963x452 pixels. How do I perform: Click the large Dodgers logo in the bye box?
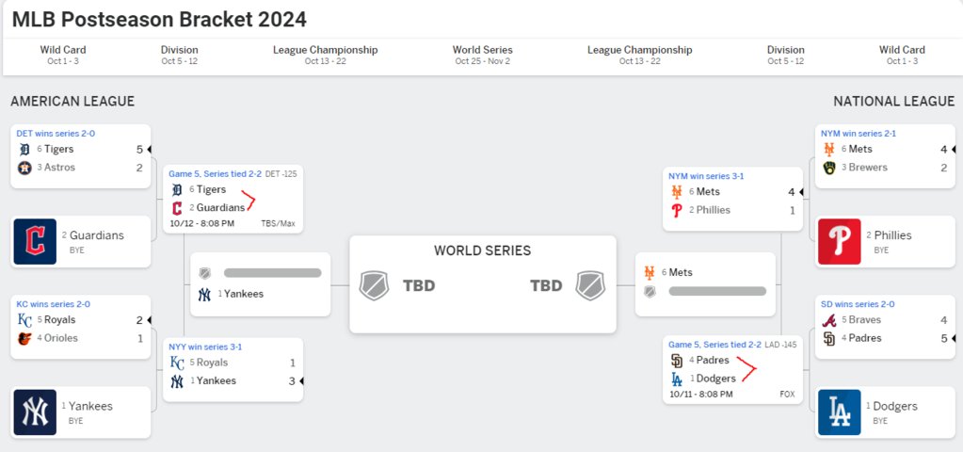click(840, 412)
